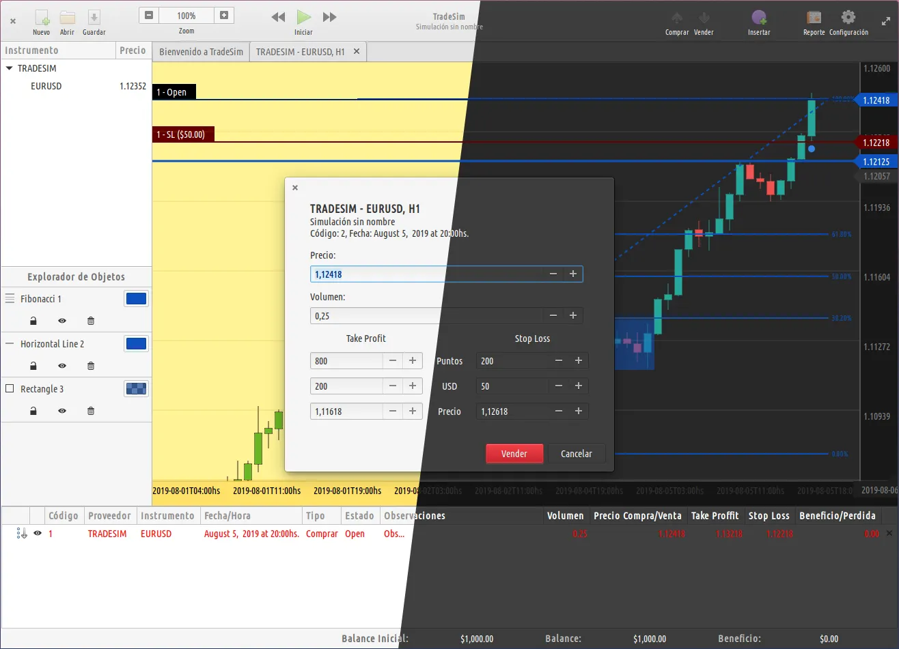Viewport: 899px width, 649px height.
Task: Decrease the Volumen value with minus
Action: point(553,316)
